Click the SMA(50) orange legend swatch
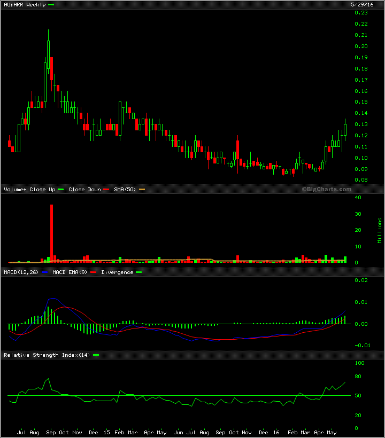The image size is (385, 438). pos(142,190)
